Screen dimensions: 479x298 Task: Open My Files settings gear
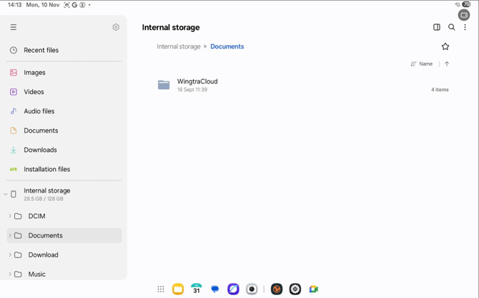point(116,27)
